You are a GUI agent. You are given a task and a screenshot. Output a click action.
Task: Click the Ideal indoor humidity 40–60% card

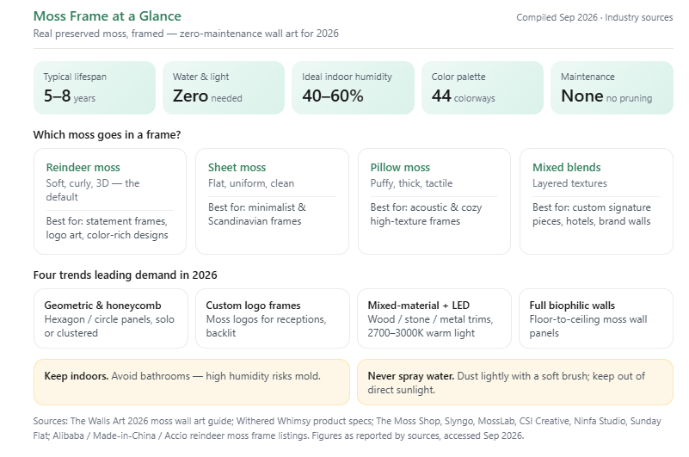point(353,88)
